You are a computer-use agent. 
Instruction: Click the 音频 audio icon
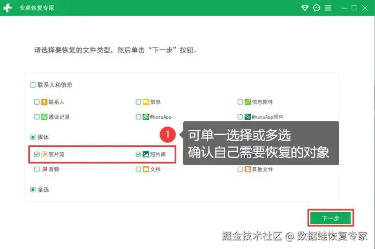tap(44, 169)
